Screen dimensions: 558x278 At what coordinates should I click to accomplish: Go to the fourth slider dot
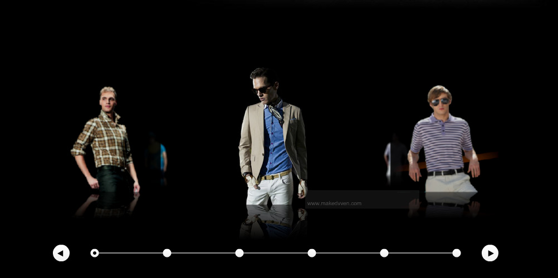coord(312,253)
